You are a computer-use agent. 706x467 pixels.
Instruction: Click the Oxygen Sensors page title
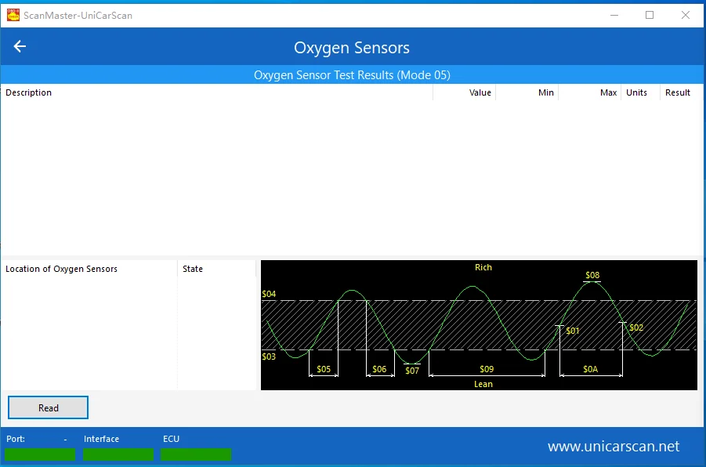click(x=352, y=47)
